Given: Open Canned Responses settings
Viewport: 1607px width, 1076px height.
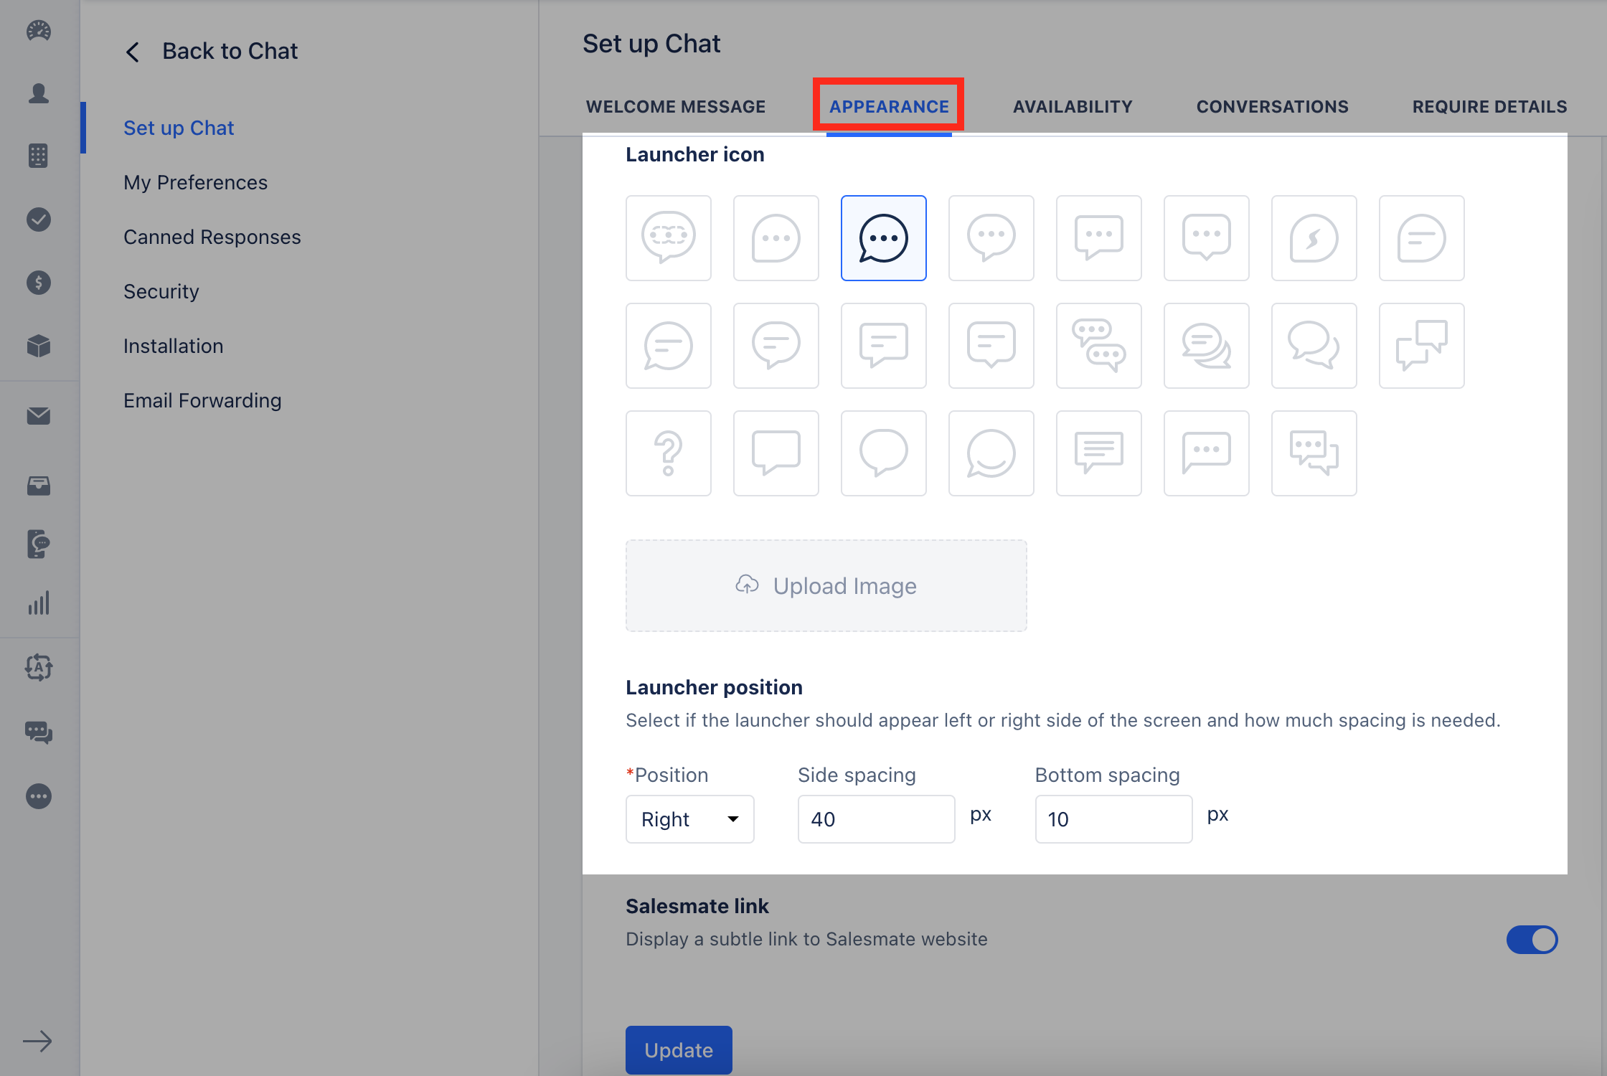Looking at the screenshot, I should pyautogui.click(x=212, y=237).
